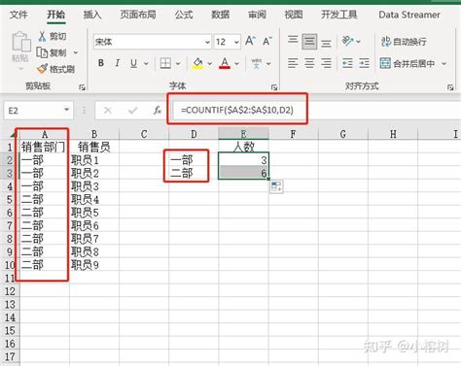Click the Cut (剪切) scissors icon
Screen dimensions: 461x366
[42, 36]
